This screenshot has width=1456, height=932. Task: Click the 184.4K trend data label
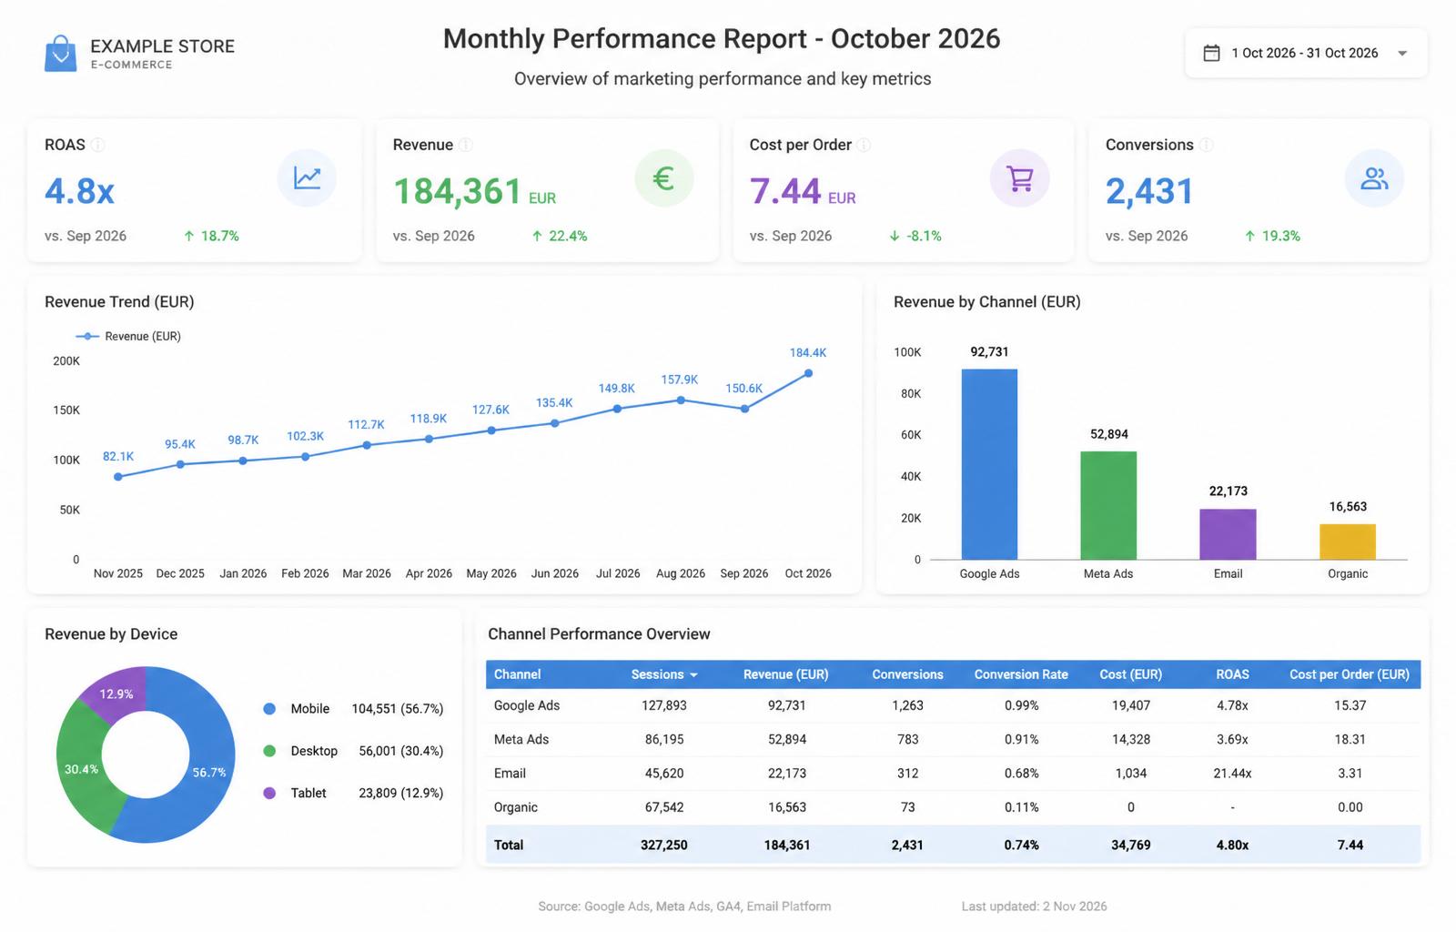coord(808,352)
